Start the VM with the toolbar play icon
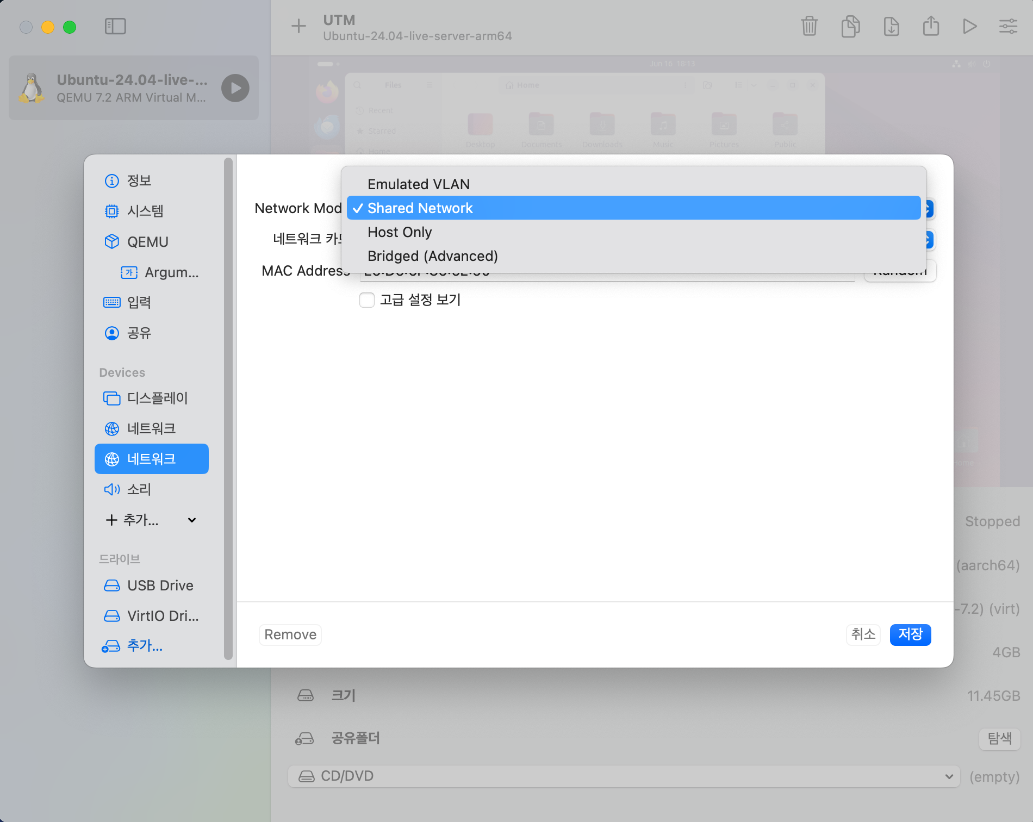The image size is (1033, 822). point(969,26)
